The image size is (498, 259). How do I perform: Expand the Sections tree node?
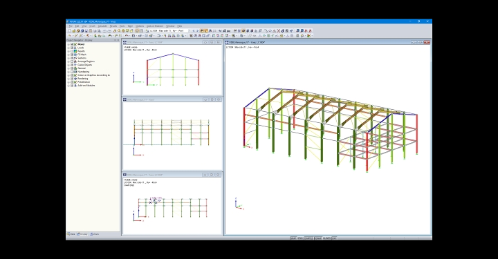tap(68, 58)
